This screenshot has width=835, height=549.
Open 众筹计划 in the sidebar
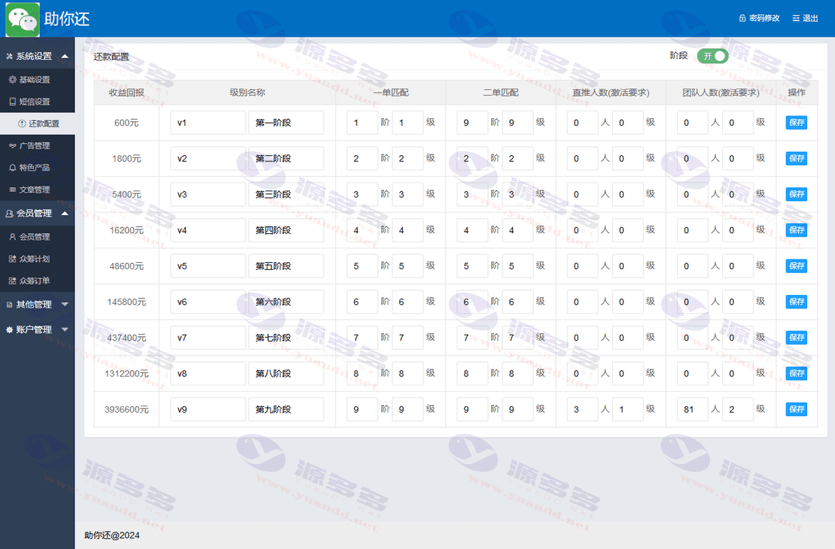pyautogui.click(x=38, y=259)
